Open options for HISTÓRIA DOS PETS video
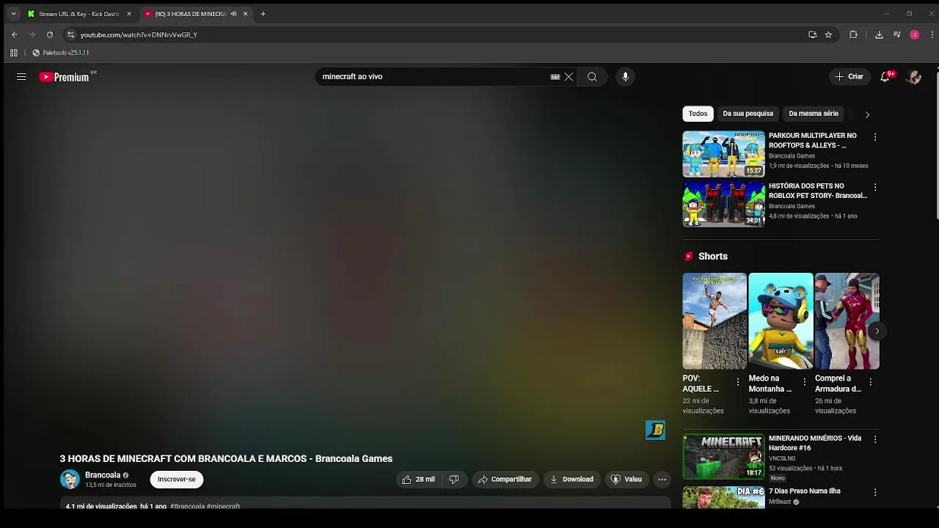The height and width of the screenshot is (528, 939). (x=874, y=188)
